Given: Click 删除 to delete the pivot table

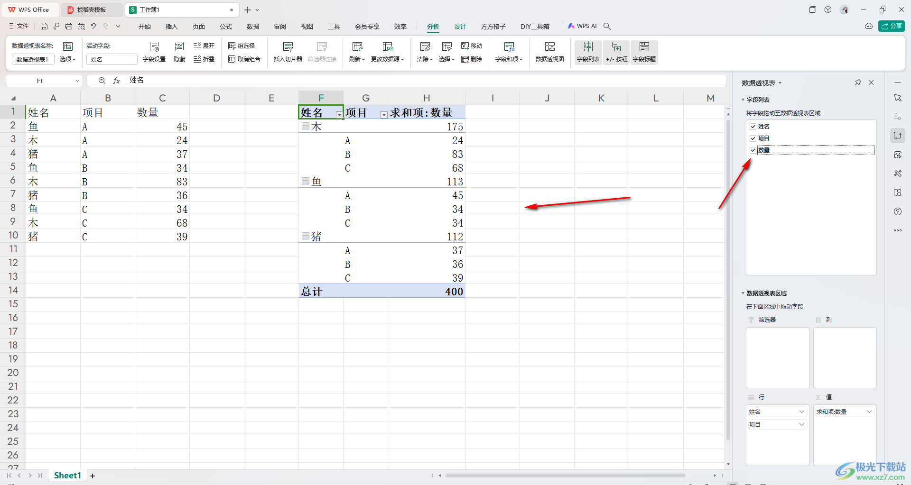Looking at the screenshot, I should coord(472,59).
